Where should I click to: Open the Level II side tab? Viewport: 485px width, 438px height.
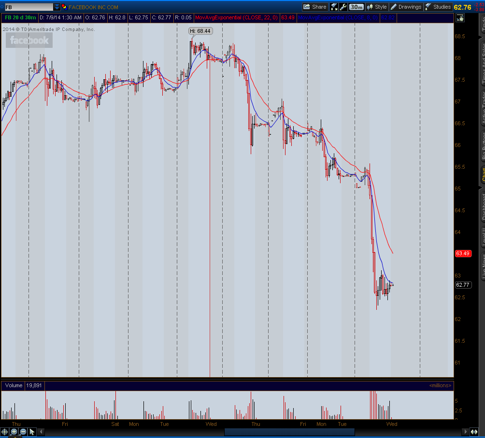pos(483,237)
